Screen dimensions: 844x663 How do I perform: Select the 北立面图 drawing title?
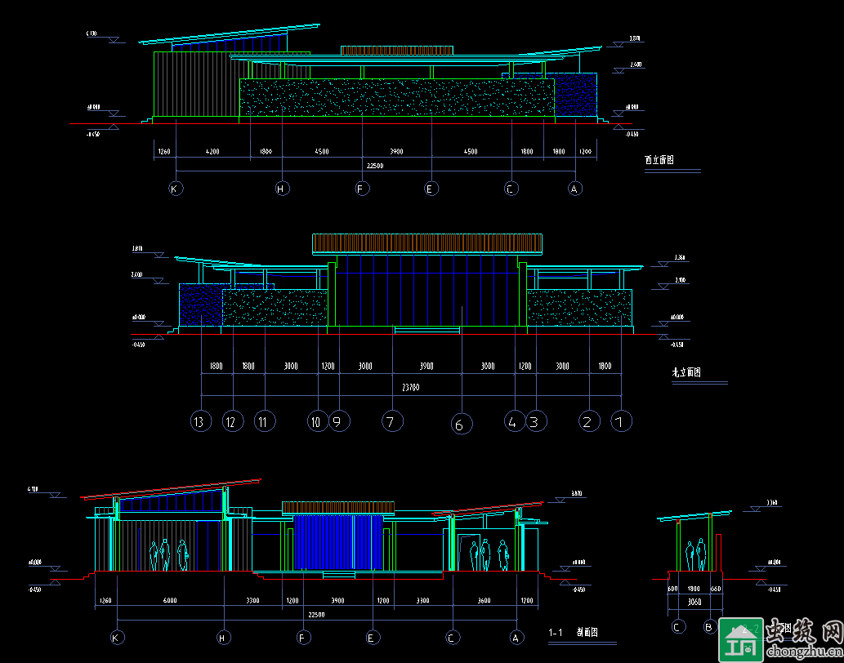(686, 372)
